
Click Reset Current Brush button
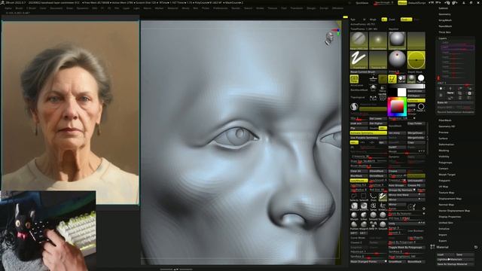(x=368, y=72)
